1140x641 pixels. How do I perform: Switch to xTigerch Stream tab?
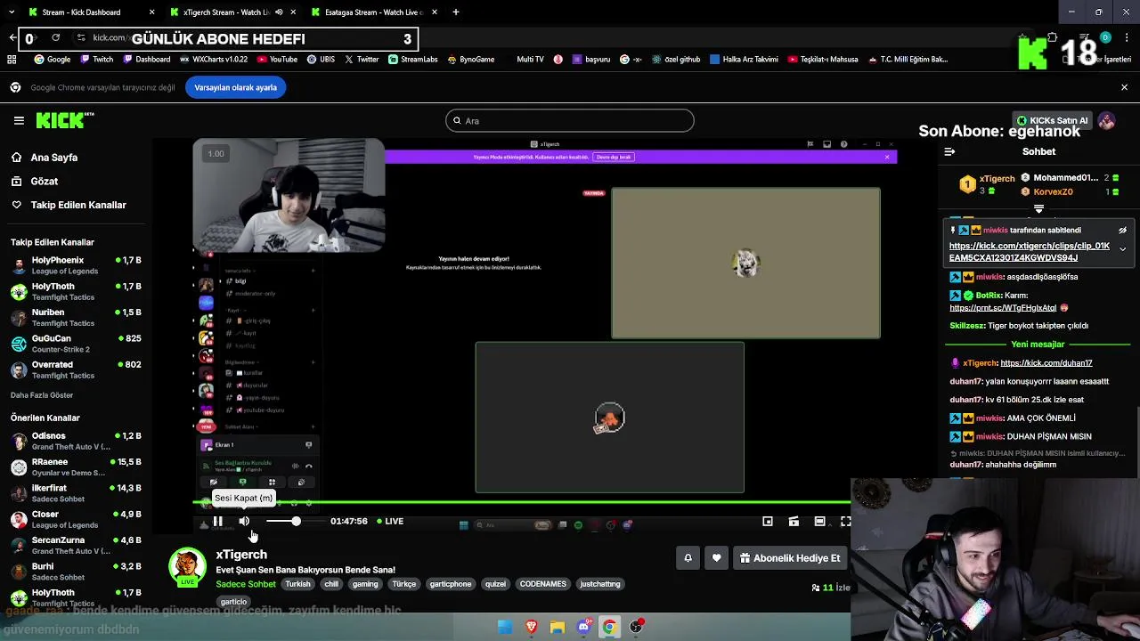point(232,12)
